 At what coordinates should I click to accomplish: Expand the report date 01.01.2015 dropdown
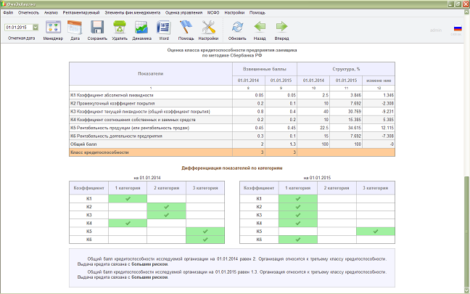point(36,28)
